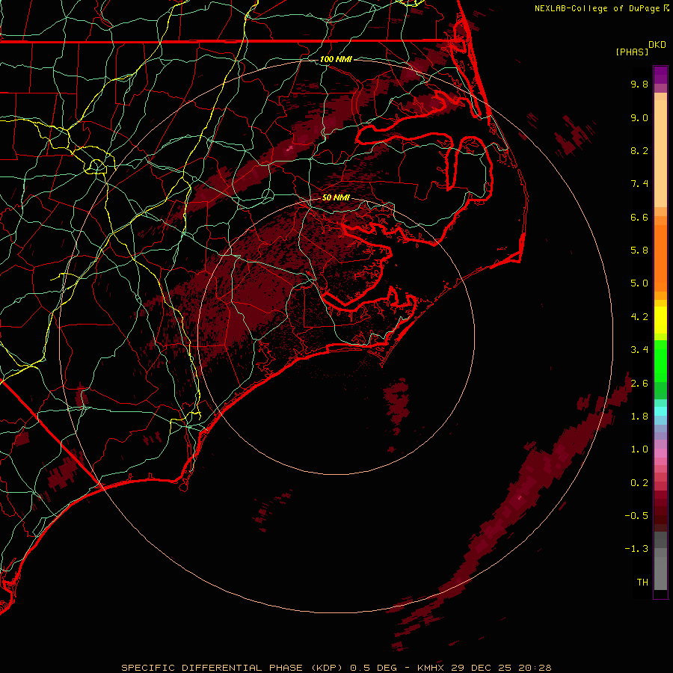Click the bottom product caption KDP 0.5 DEG
The image size is (673, 673).
point(262,668)
